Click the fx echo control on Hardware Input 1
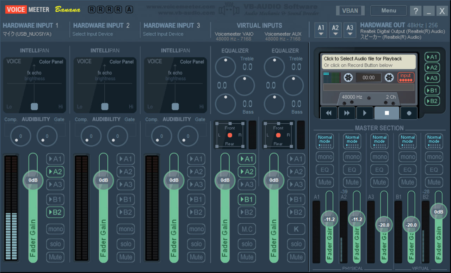This screenshot has height=273, width=451. [x=34, y=72]
